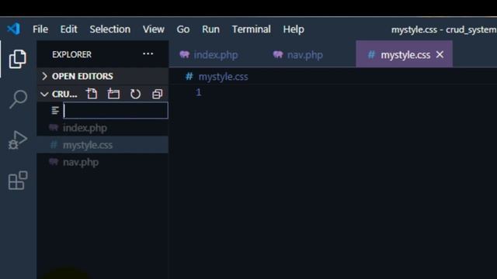This screenshot has width=497, height=279.
Task: Click the new file name input box
Action: pyautogui.click(x=116, y=110)
